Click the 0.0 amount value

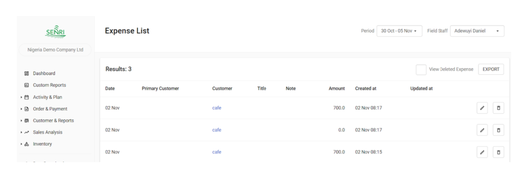(x=341, y=130)
